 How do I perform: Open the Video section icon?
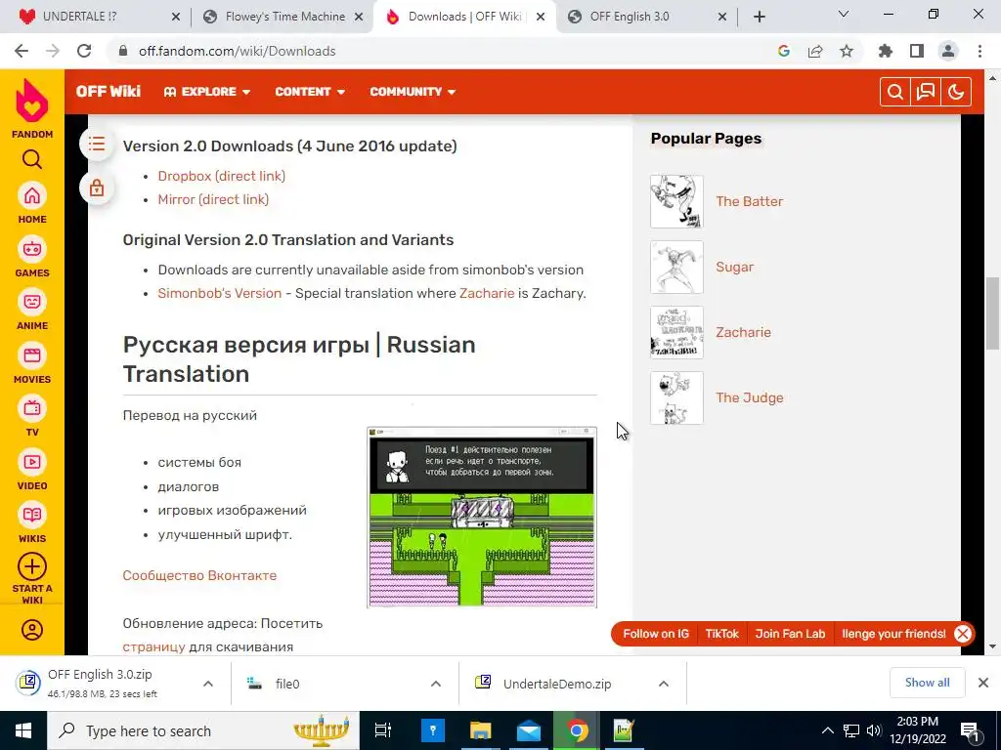coord(32,462)
